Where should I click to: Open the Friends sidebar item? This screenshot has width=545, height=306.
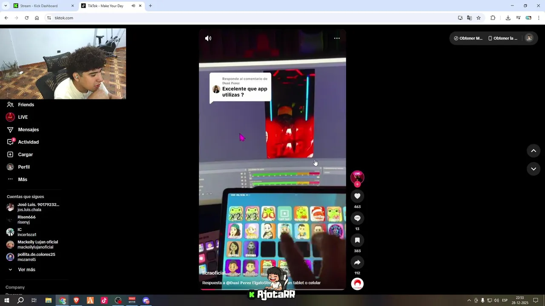[x=20, y=105]
